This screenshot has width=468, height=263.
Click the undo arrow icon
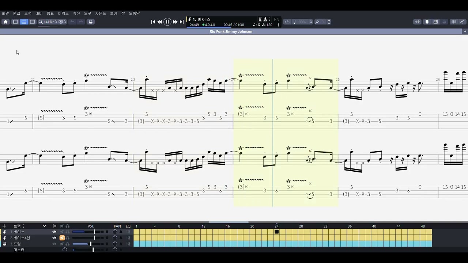tap(72, 22)
